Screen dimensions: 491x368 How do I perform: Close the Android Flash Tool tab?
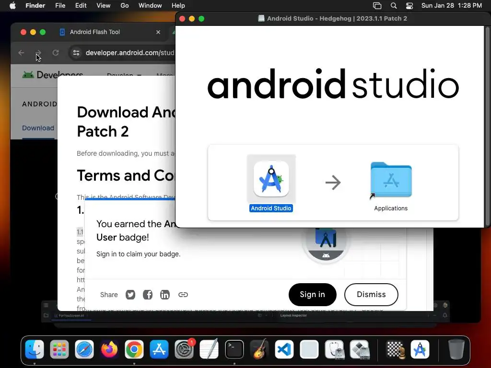point(158,32)
